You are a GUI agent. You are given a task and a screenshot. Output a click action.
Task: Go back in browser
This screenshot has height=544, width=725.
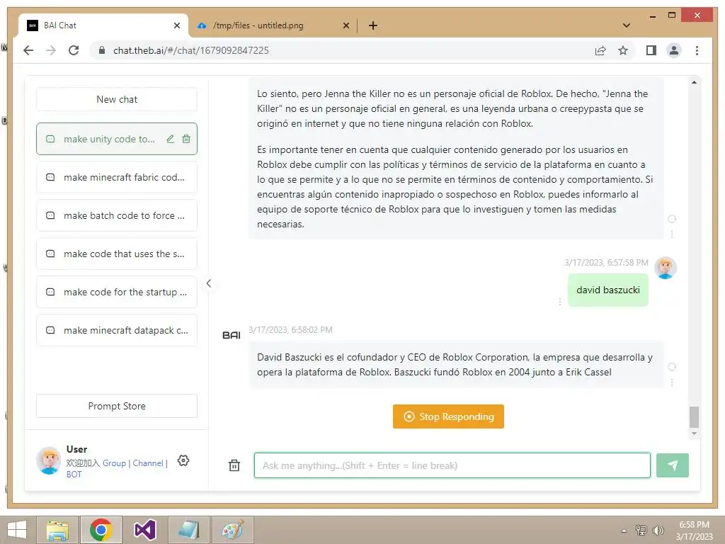tap(28, 50)
